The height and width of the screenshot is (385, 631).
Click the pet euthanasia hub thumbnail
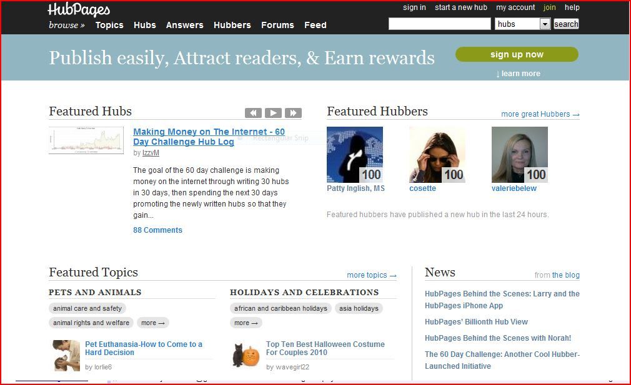[66, 355]
